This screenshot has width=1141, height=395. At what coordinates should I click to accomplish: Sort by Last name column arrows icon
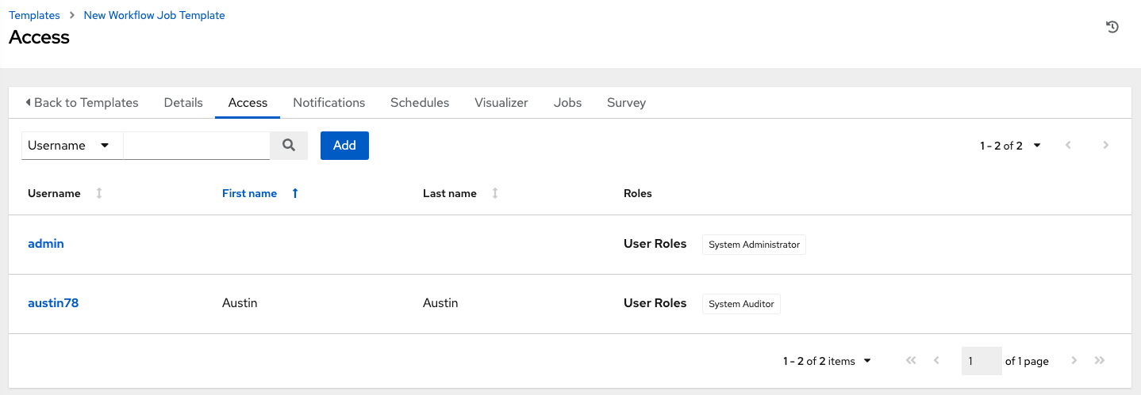495,193
